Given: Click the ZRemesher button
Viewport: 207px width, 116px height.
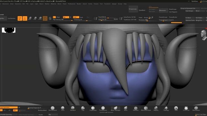Looking at the screenshot, I should tap(163, 10).
